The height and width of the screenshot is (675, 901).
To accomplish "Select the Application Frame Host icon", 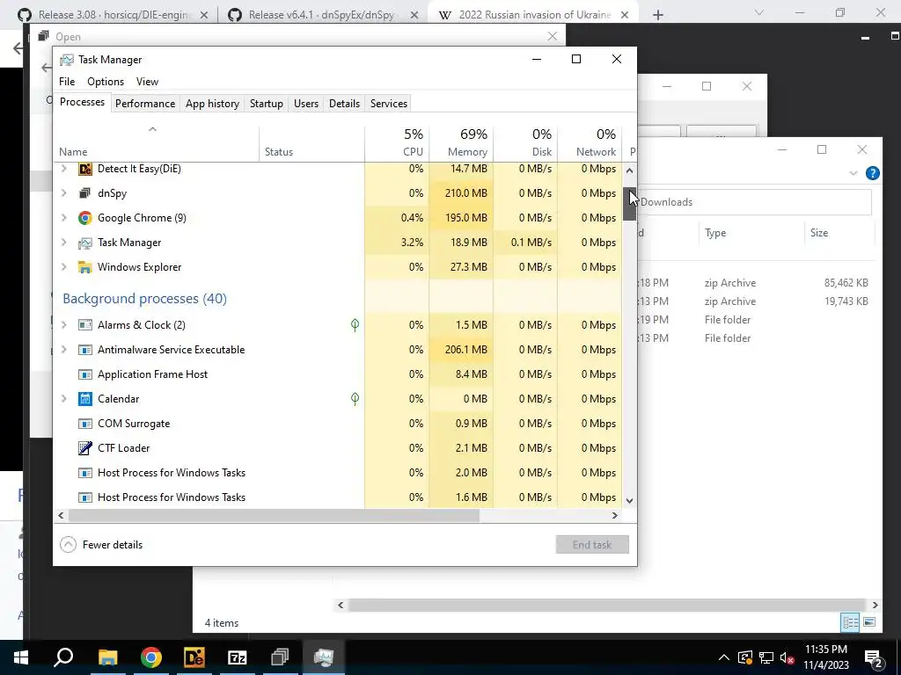I will coord(85,374).
